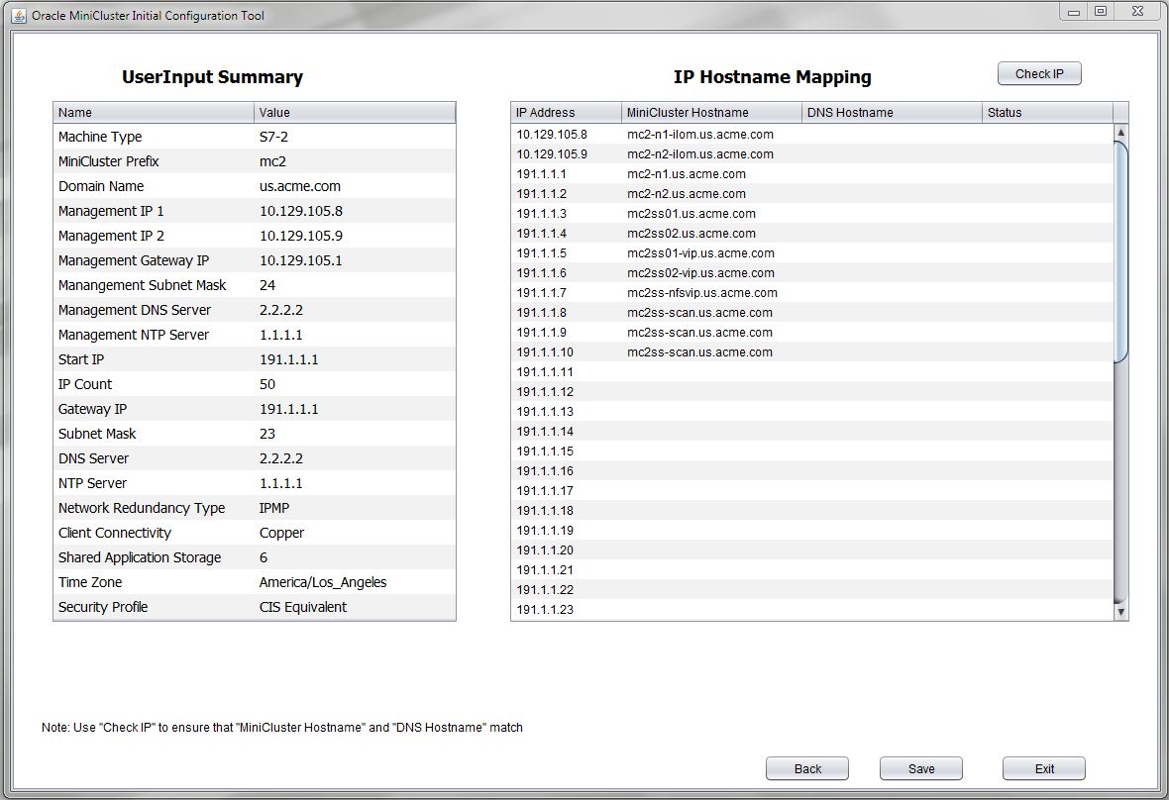Click IP address 191.1.1.23
The height and width of the screenshot is (800, 1169).
(x=545, y=609)
